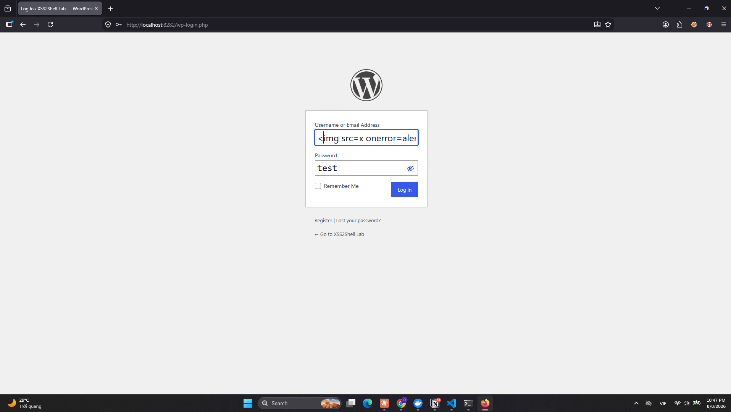
Task: Open the weather widget on the taskbar
Action: coord(24,403)
